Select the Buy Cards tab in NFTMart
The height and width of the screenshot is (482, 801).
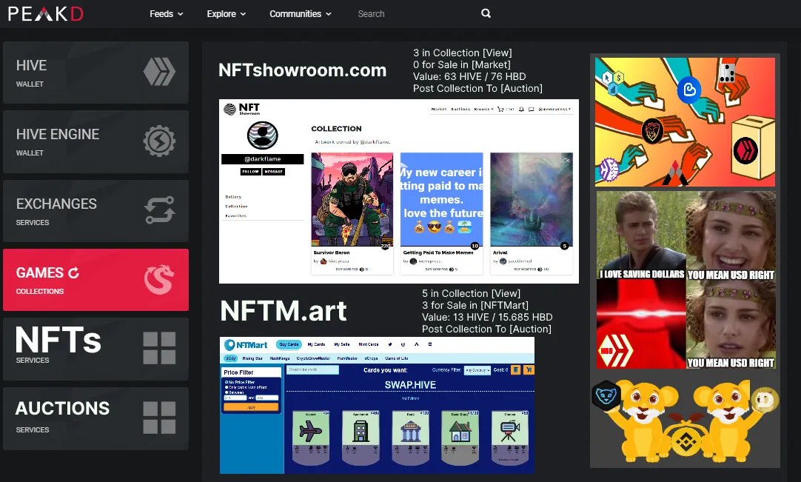point(289,344)
